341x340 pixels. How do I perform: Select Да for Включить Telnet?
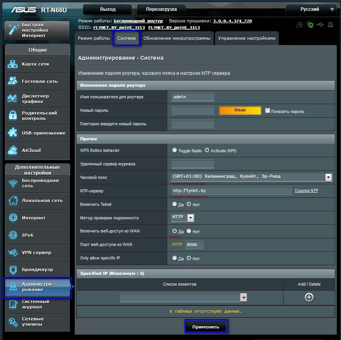(175, 204)
